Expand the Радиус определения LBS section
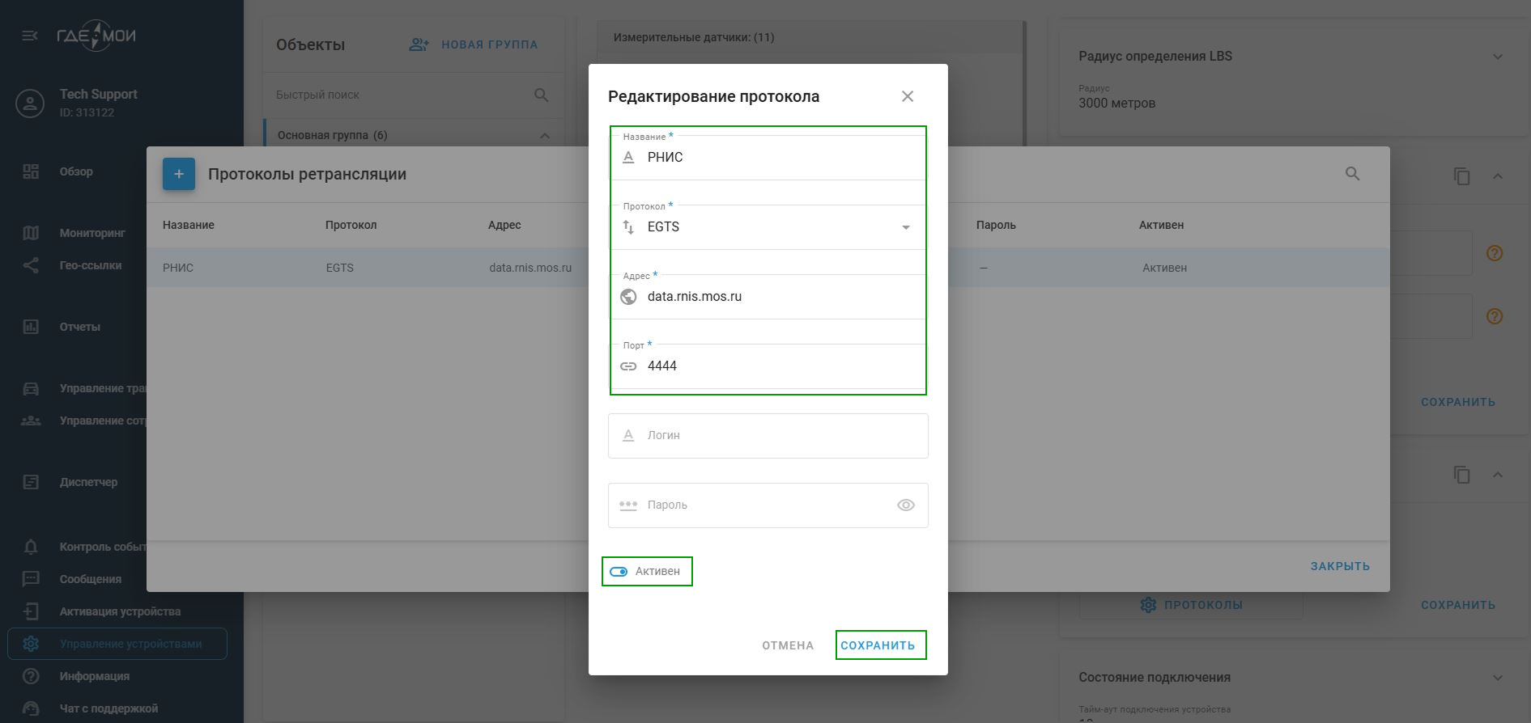The width and height of the screenshot is (1531, 723). point(1497,57)
